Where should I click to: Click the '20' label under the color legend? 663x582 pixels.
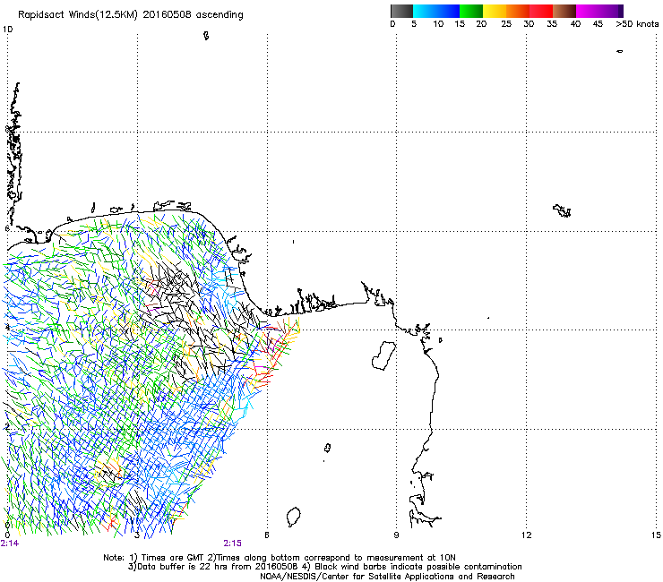[x=481, y=24]
